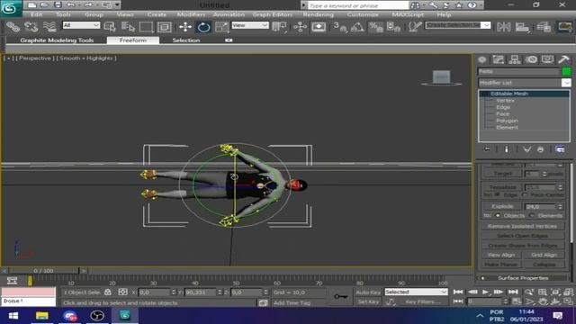Toggle Percent Snap
Screen dimensions: 576x324
point(376,27)
